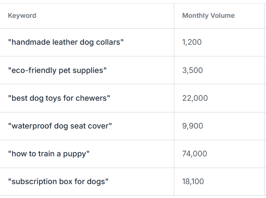Click the divider between Keyword and Monthly Volume headers
This screenshot has height=198, width=266.
pos(174,16)
